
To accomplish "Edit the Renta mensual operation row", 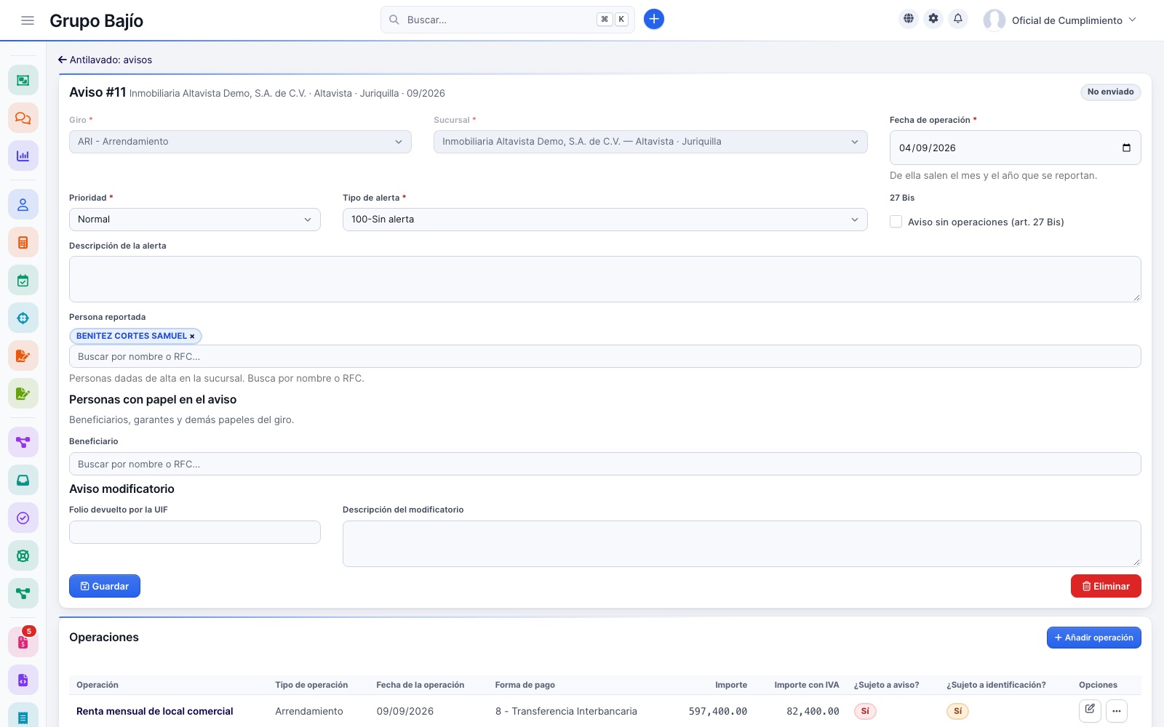I will [1090, 710].
